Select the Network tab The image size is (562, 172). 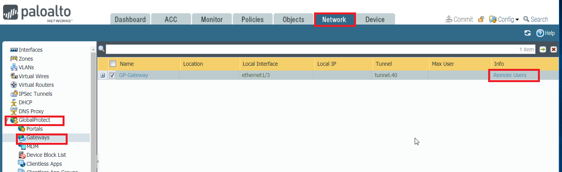pos(334,19)
